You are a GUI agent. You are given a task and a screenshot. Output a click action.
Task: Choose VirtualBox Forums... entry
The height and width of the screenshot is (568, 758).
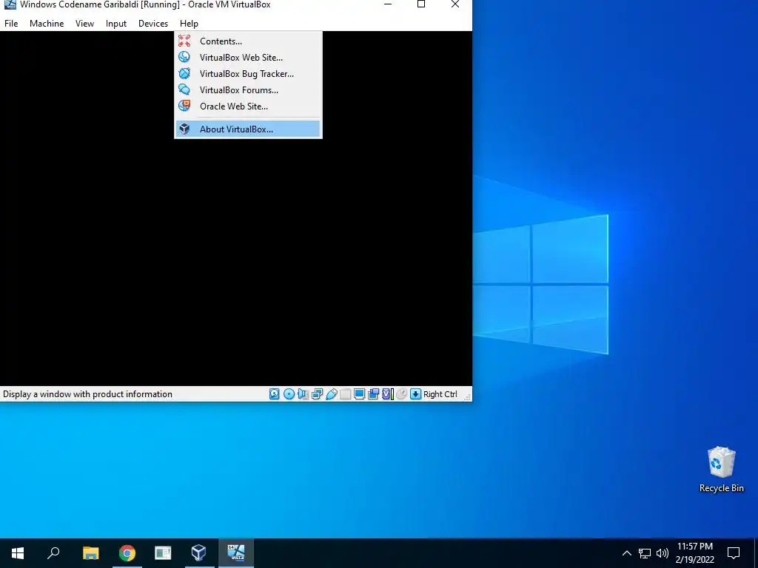248,89
